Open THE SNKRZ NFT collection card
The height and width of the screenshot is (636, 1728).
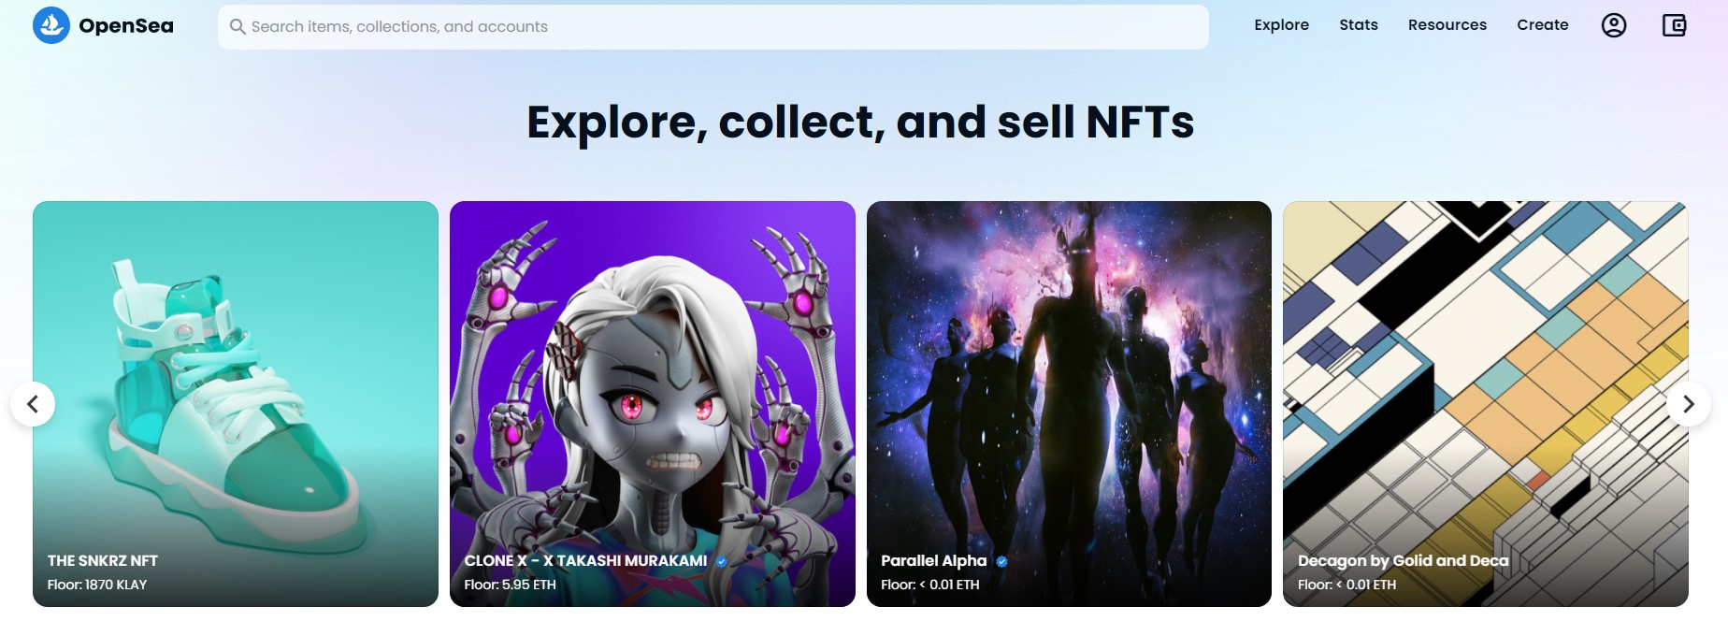click(235, 374)
